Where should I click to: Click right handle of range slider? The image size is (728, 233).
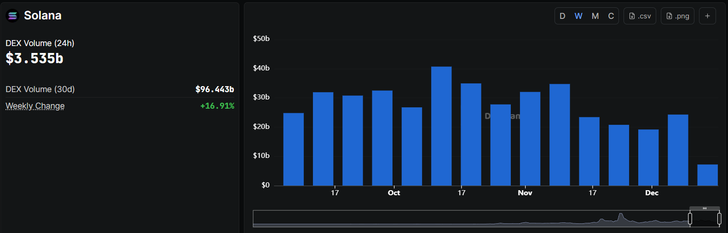click(719, 219)
